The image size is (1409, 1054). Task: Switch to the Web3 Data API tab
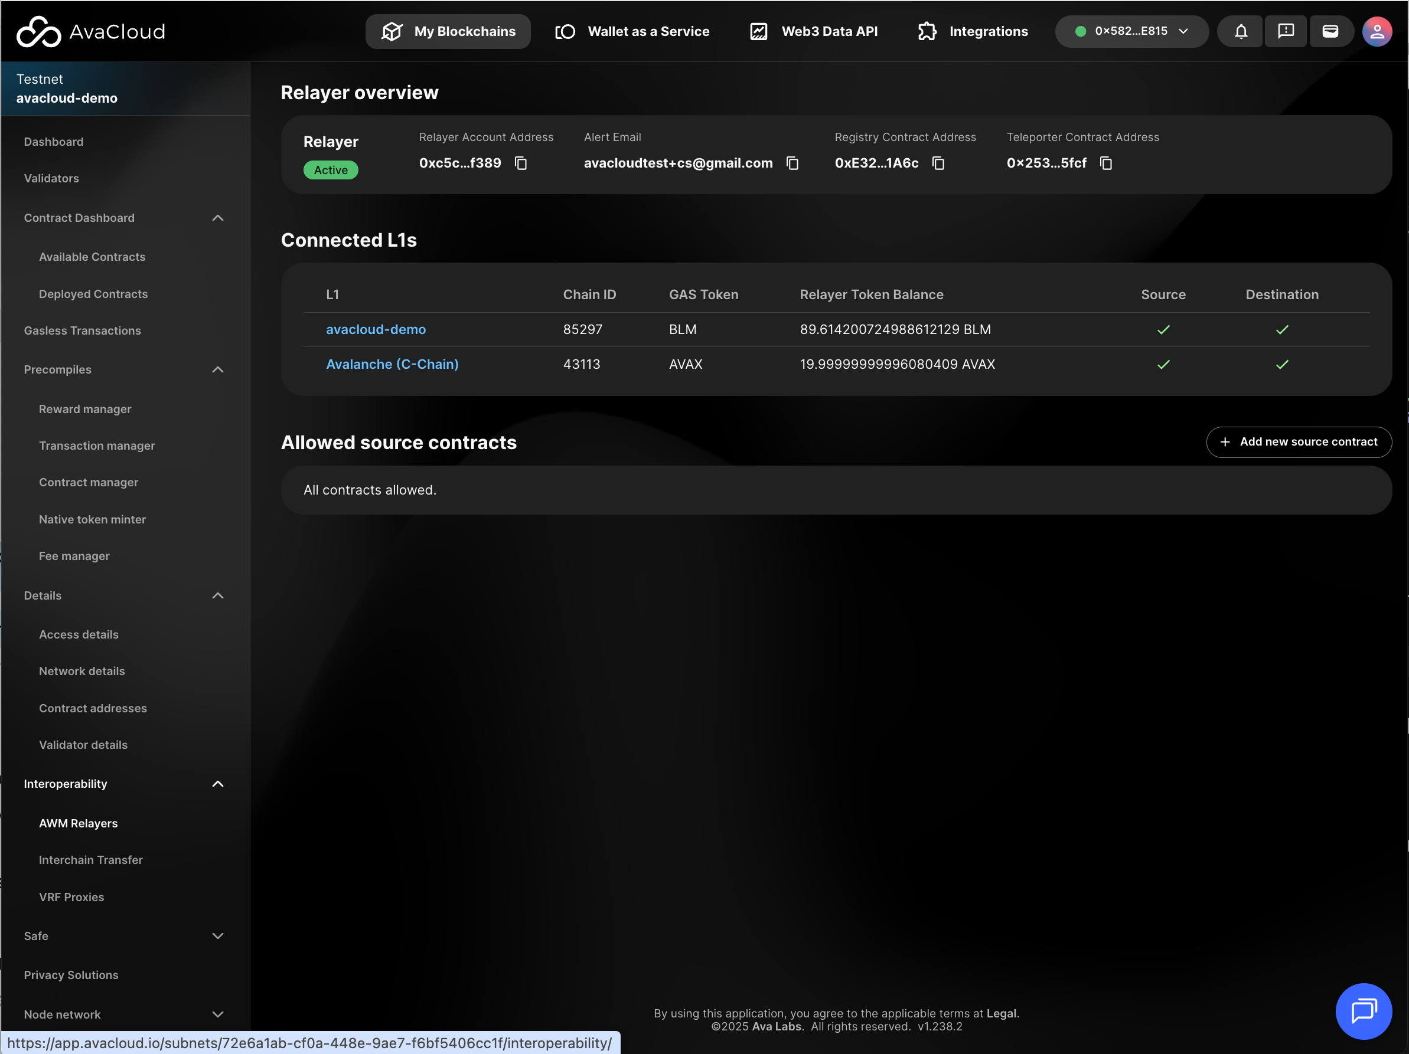click(813, 31)
